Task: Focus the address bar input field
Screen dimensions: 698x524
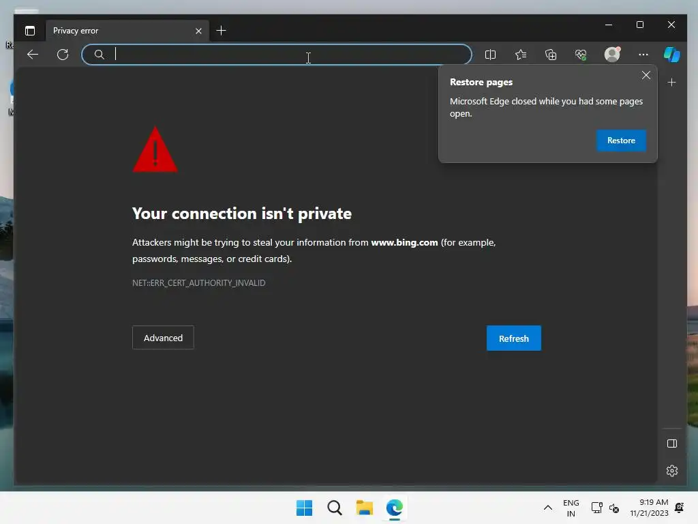Action: click(277, 55)
